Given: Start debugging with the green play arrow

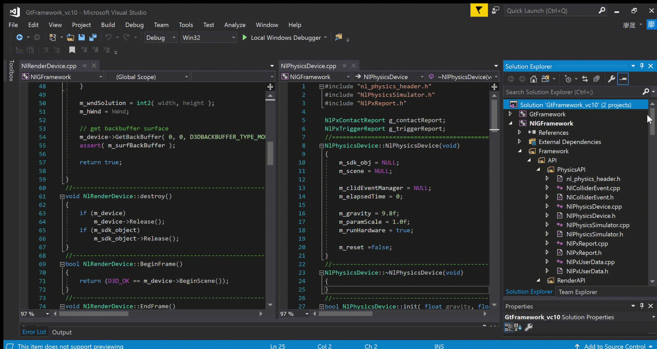Looking at the screenshot, I should 245,37.
